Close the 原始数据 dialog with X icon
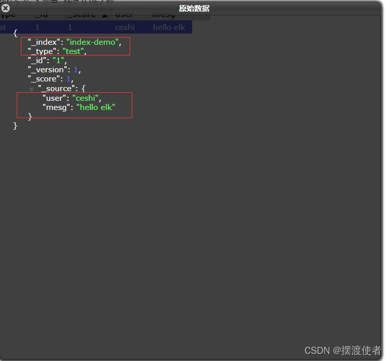 coord(5,8)
